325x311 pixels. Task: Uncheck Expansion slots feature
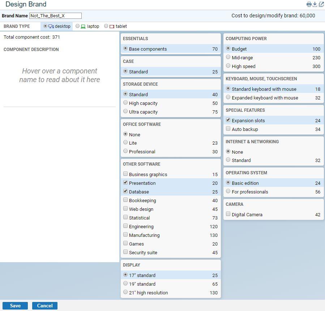pos(228,120)
